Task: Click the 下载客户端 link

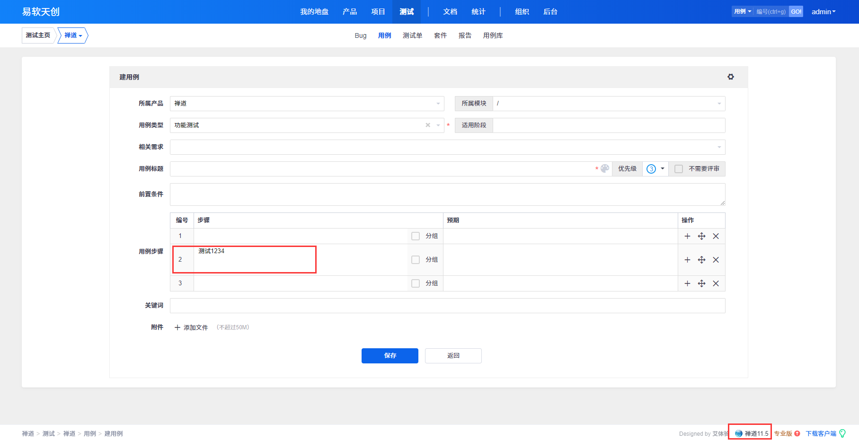Action: [x=821, y=433]
